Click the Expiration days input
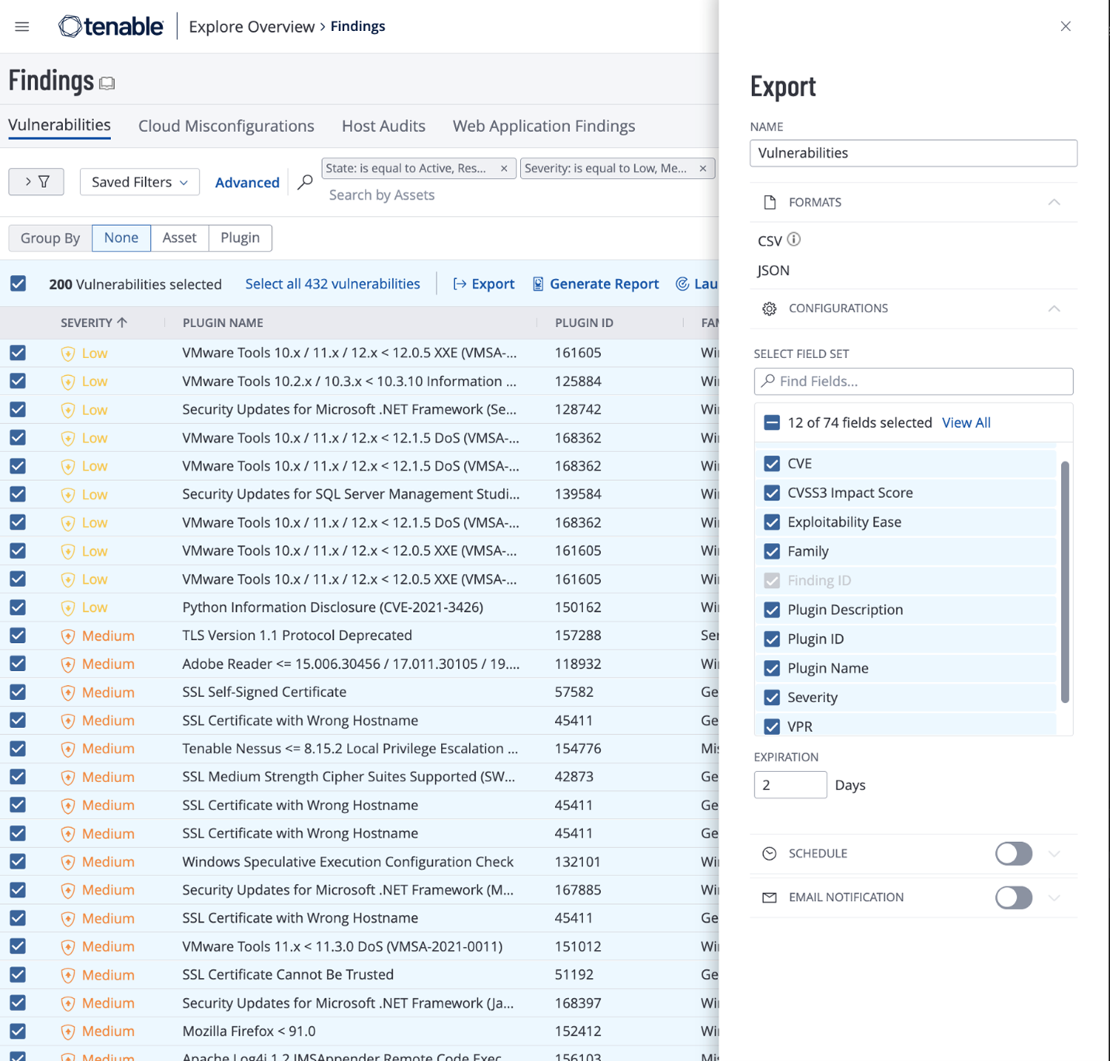The width and height of the screenshot is (1110, 1061). click(x=790, y=785)
